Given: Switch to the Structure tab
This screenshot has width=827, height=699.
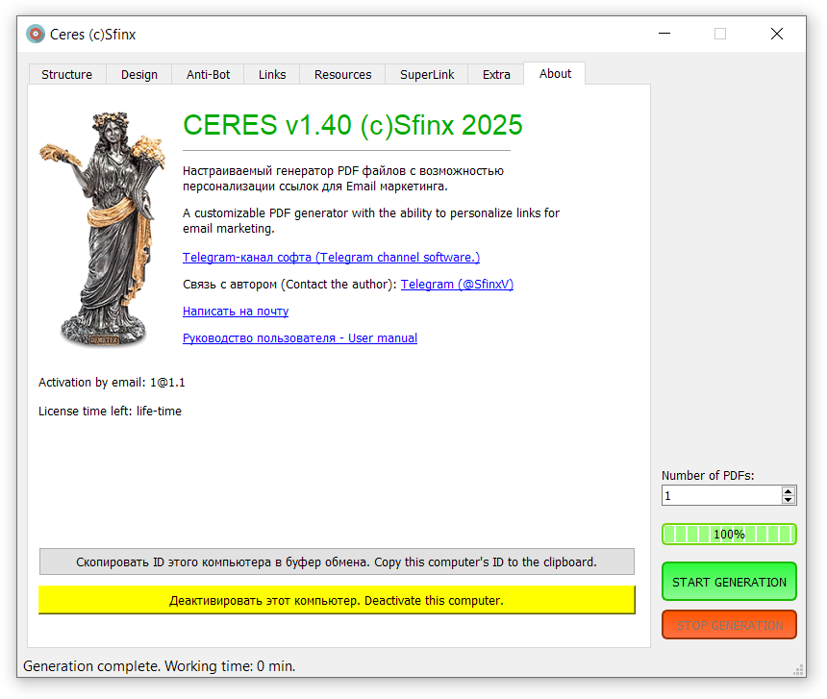Looking at the screenshot, I should tap(66, 74).
